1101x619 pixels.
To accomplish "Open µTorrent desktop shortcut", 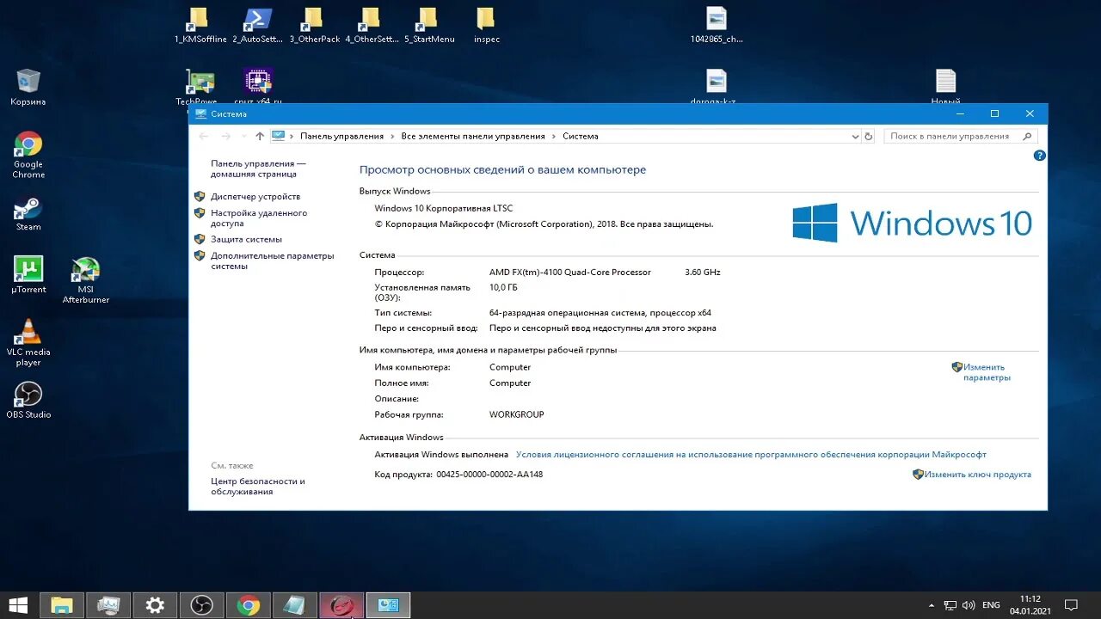I will [28, 275].
